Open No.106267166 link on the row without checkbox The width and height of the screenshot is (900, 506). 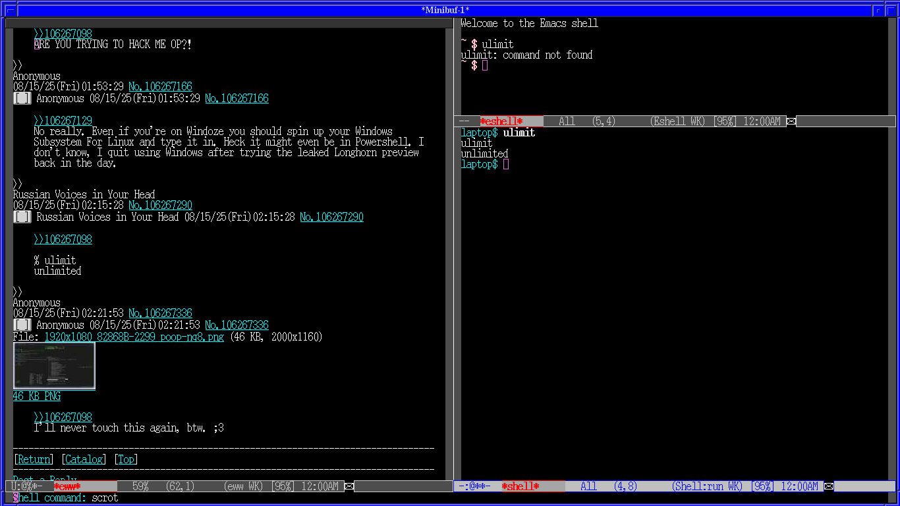click(161, 87)
